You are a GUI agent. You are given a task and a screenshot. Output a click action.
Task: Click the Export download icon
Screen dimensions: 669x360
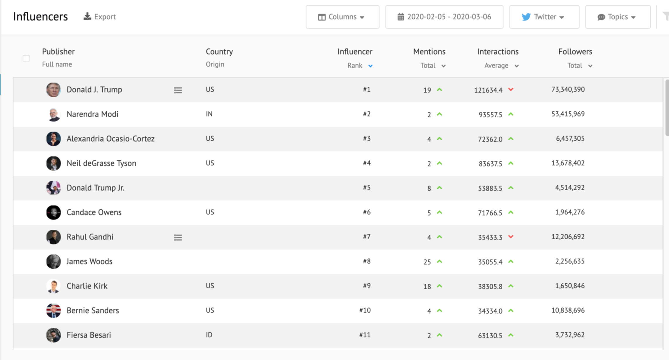(87, 16)
